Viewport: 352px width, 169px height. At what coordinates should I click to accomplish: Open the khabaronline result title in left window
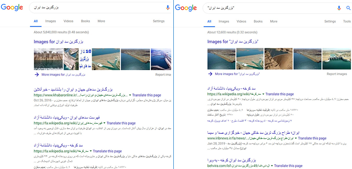tap(73, 89)
